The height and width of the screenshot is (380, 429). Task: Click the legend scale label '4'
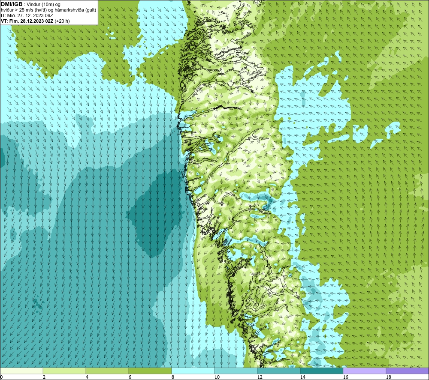pos(87,377)
